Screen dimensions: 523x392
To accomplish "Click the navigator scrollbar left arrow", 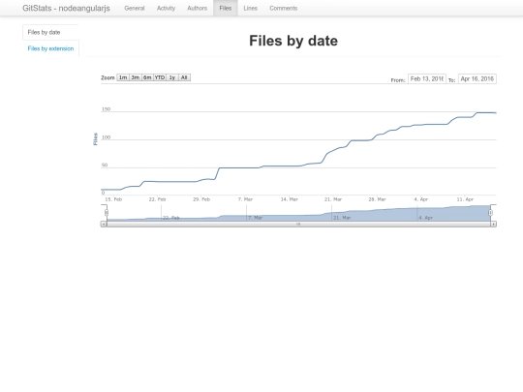I will [x=104, y=224].
